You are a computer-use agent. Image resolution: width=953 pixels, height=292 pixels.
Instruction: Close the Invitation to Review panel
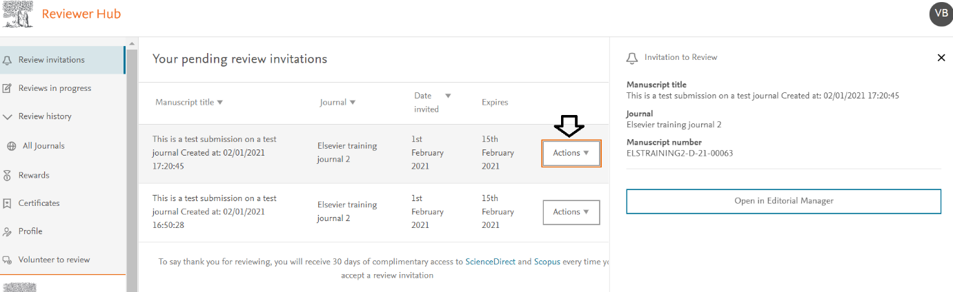pyautogui.click(x=941, y=58)
